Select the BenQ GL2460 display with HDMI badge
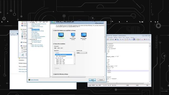The image size is (169, 95). click(73, 35)
